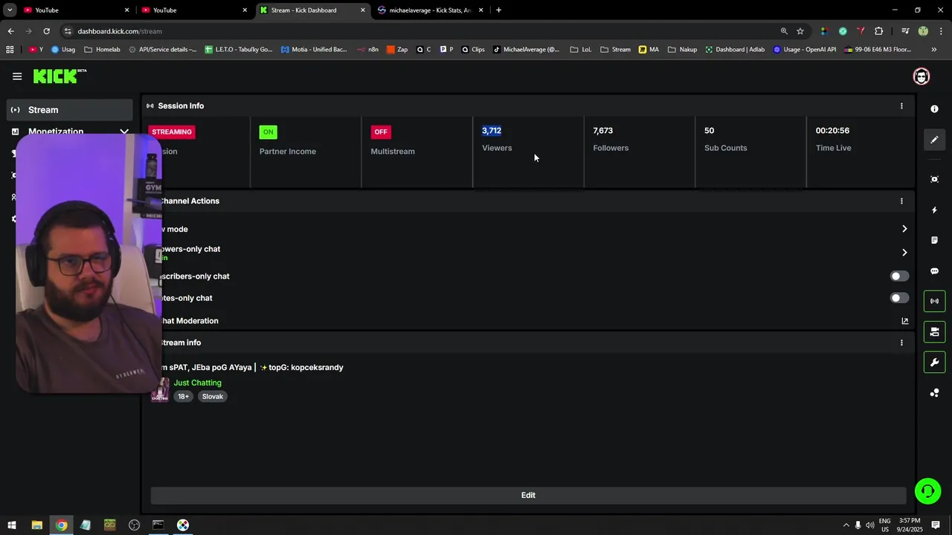The height and width of the screenshot is (535, 952).
Task: Toggle emotes-only chat switch
Action: (x=899, y=298)
